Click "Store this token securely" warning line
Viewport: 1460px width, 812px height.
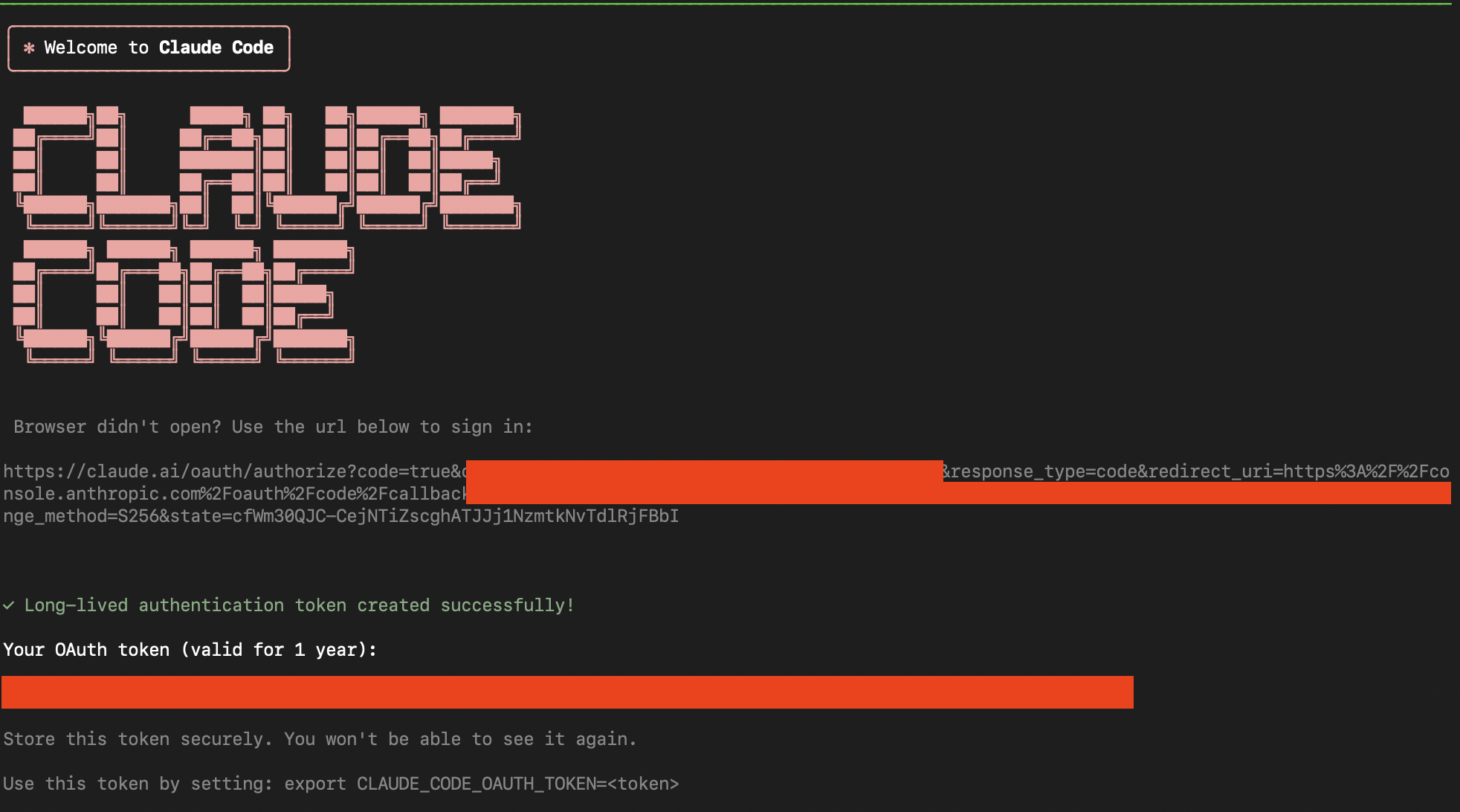pos(320,739)
